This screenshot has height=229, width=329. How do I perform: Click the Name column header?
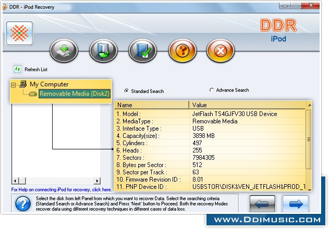tap(152, 105)
